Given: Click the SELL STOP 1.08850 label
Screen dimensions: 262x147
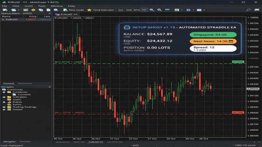Looking at the screenshot, I should click(69, 112).
